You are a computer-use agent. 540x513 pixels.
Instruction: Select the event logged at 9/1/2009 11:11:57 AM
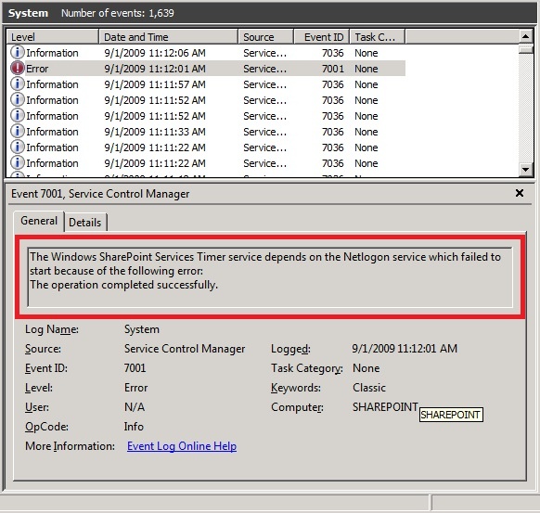pos(206,84)
